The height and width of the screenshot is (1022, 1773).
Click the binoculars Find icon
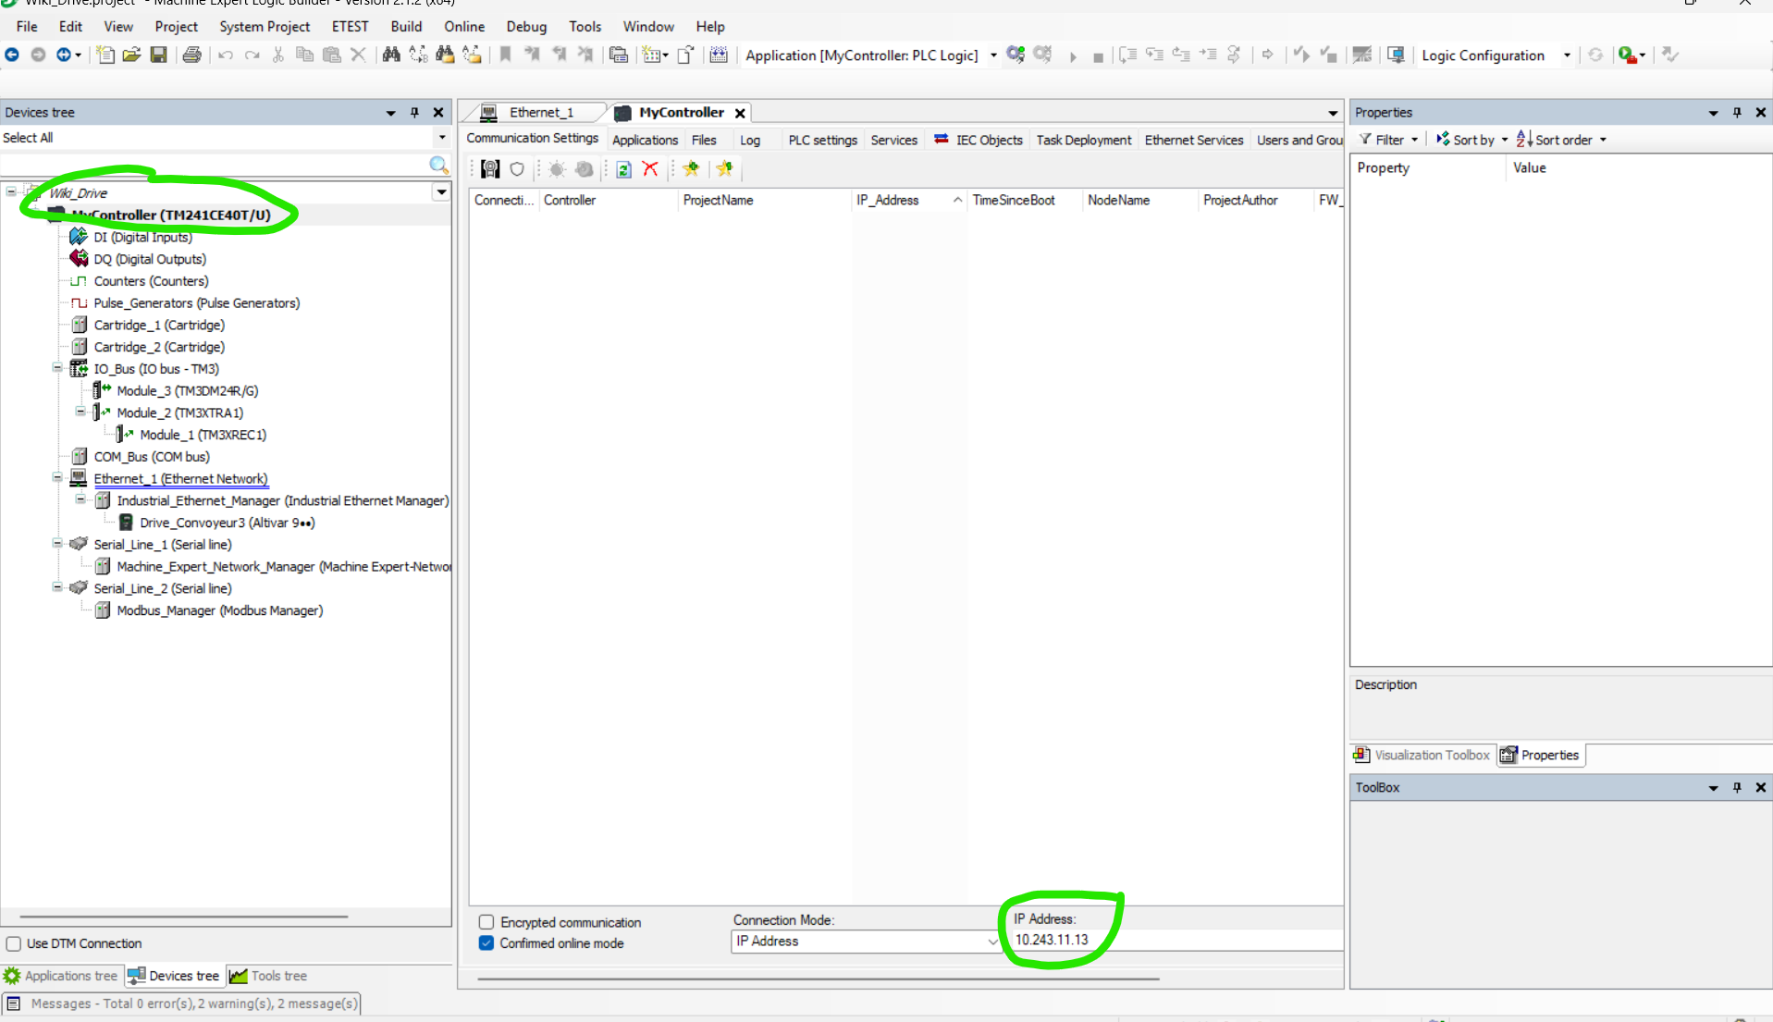click(x=391, y=55)
